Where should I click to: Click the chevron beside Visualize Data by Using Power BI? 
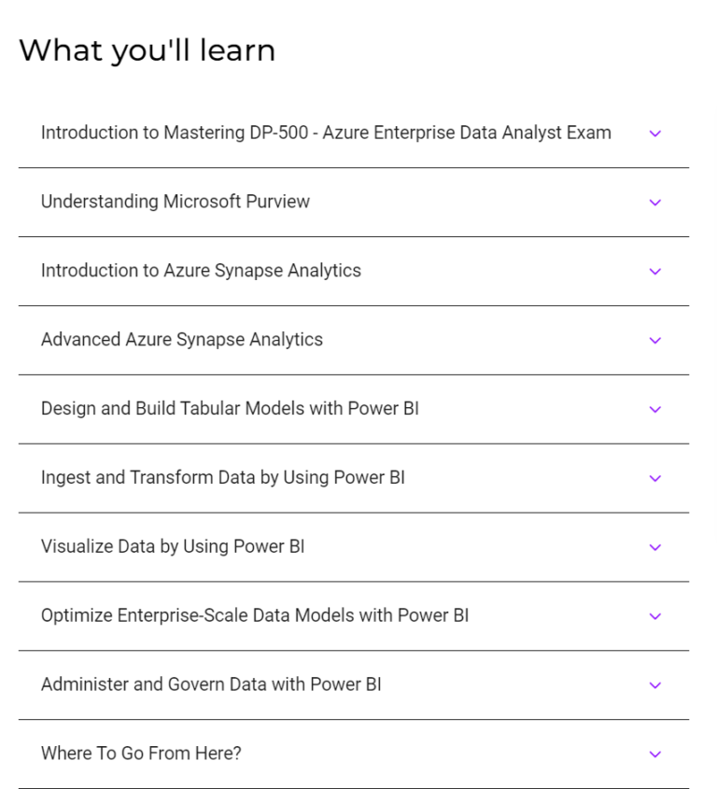tap(654, 547)
